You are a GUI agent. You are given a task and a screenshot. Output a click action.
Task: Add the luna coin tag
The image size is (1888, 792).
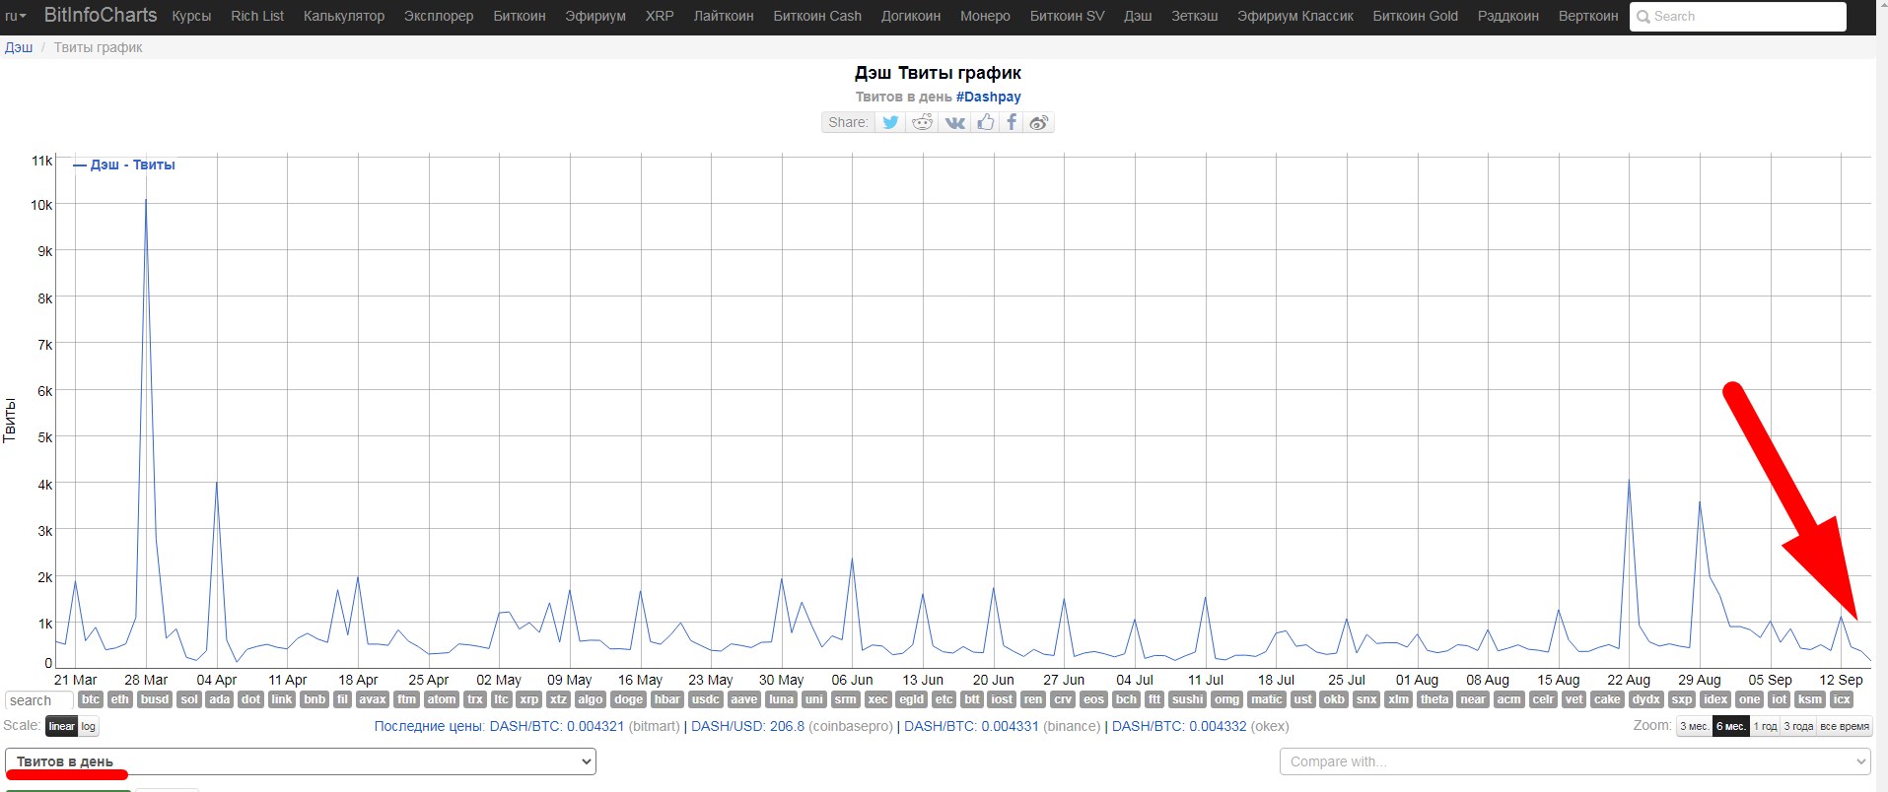781,699
